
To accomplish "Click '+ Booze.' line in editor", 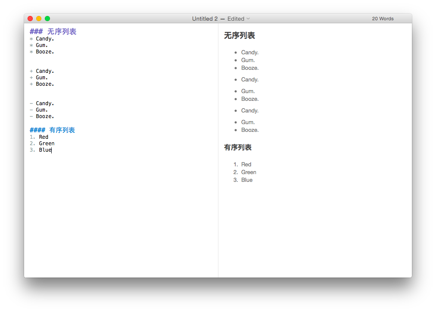I will (x=42, y=84).
